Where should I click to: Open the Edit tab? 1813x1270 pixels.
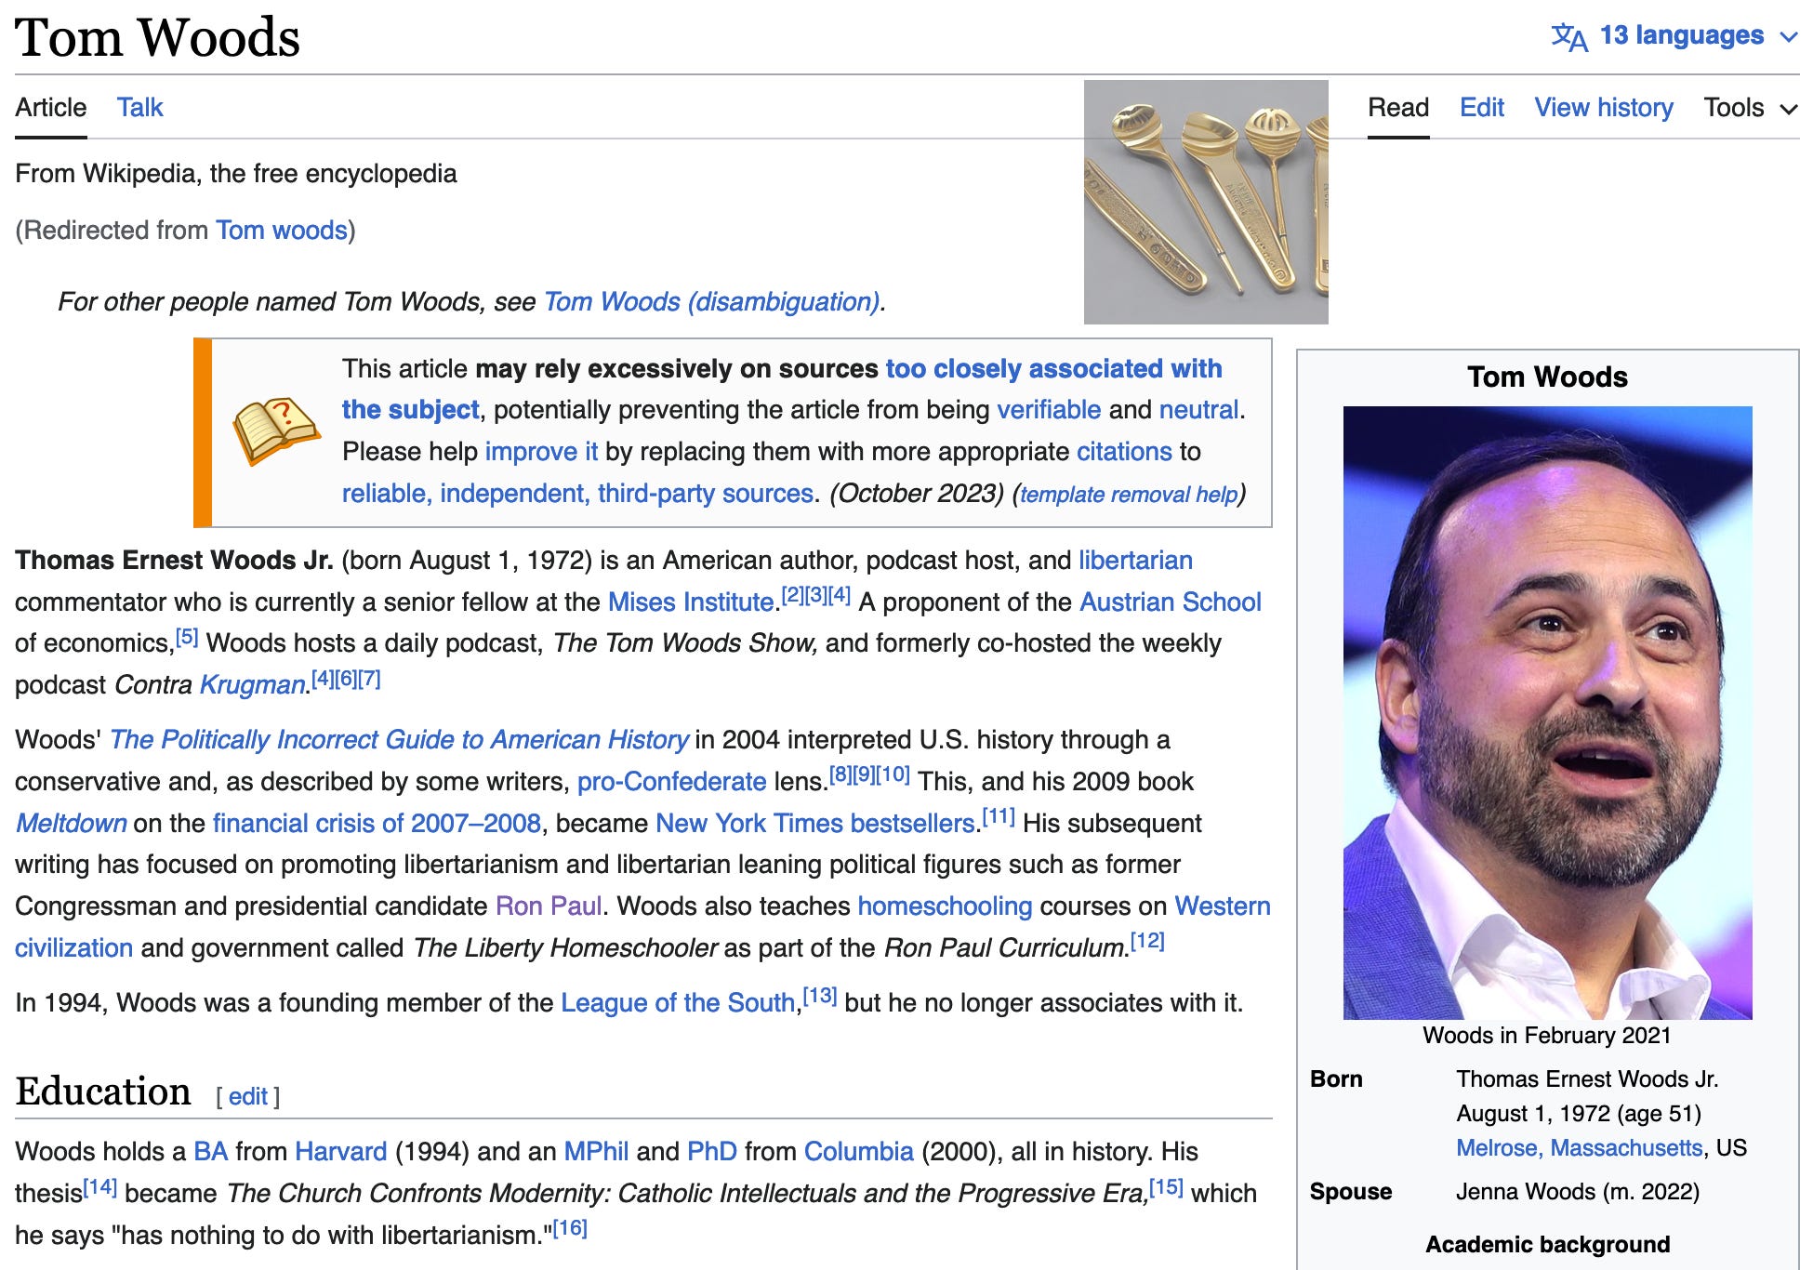coord(1481,108)
